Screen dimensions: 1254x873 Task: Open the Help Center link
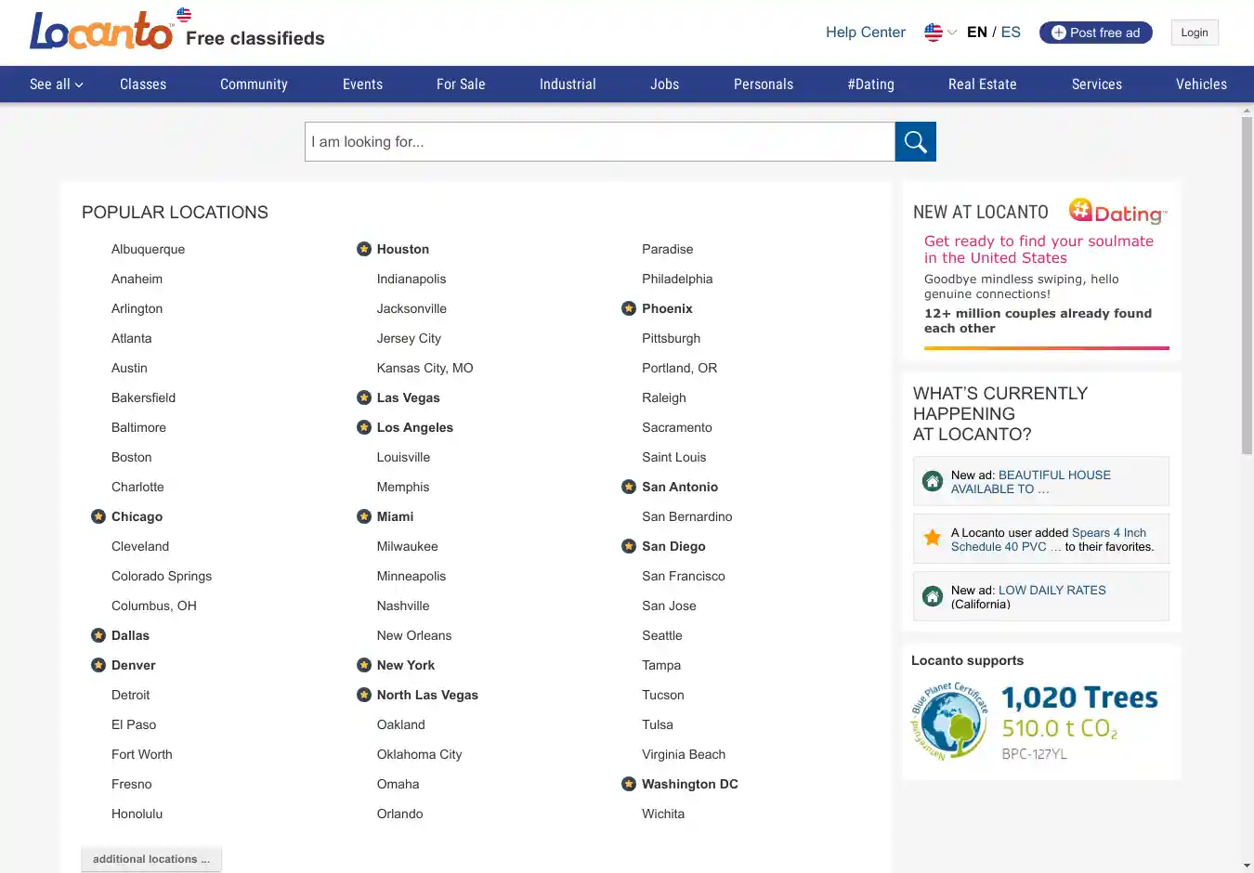tap(866, 33)
